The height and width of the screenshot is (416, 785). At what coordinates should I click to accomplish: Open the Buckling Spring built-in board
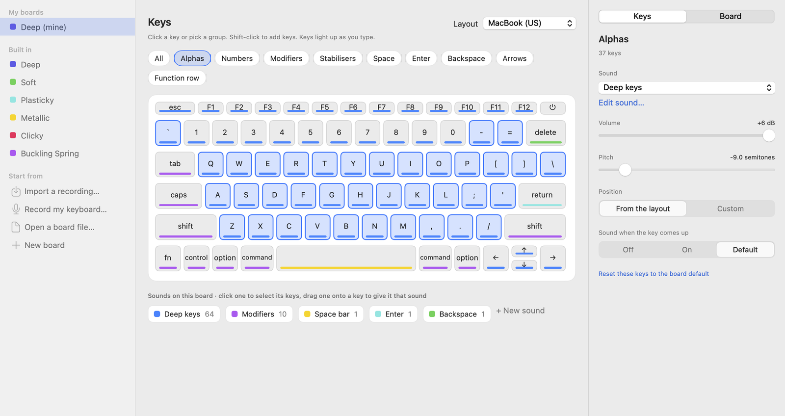67,154
